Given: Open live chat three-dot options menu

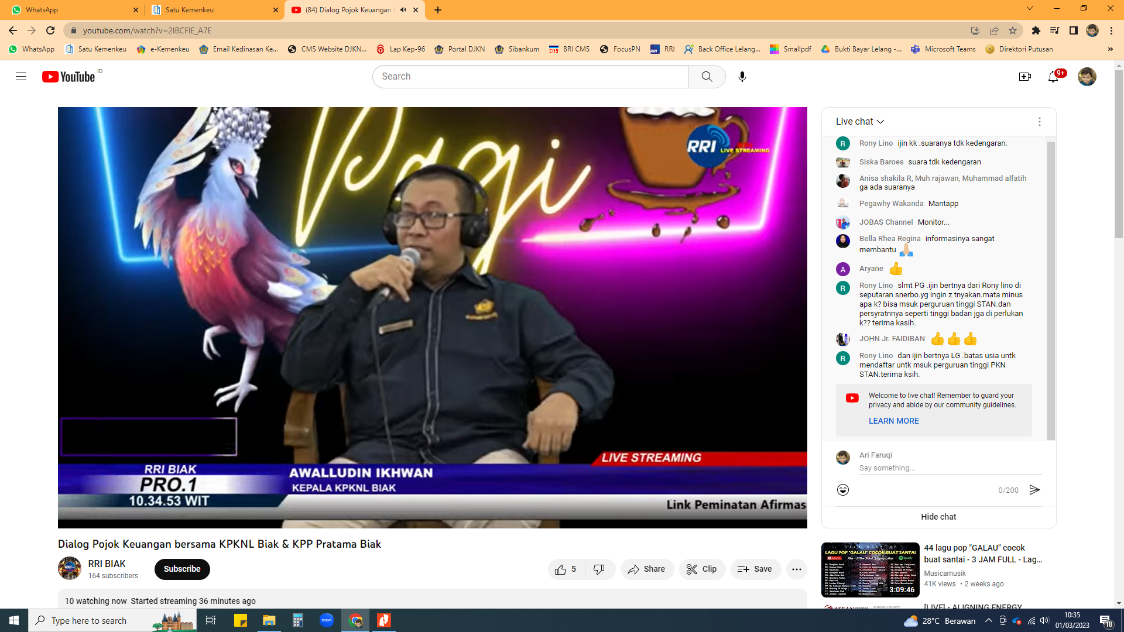Looking at the screenshot, I should pyautogui.click(x=1039, y=122).
